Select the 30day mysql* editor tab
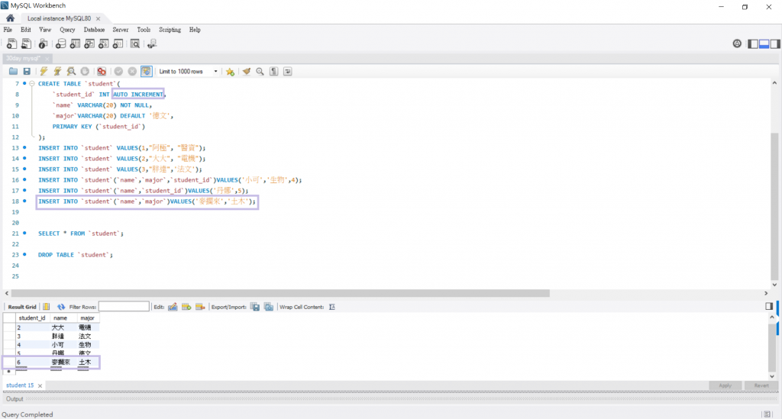This screenshot has width=782, height=419. coord(24,58)
